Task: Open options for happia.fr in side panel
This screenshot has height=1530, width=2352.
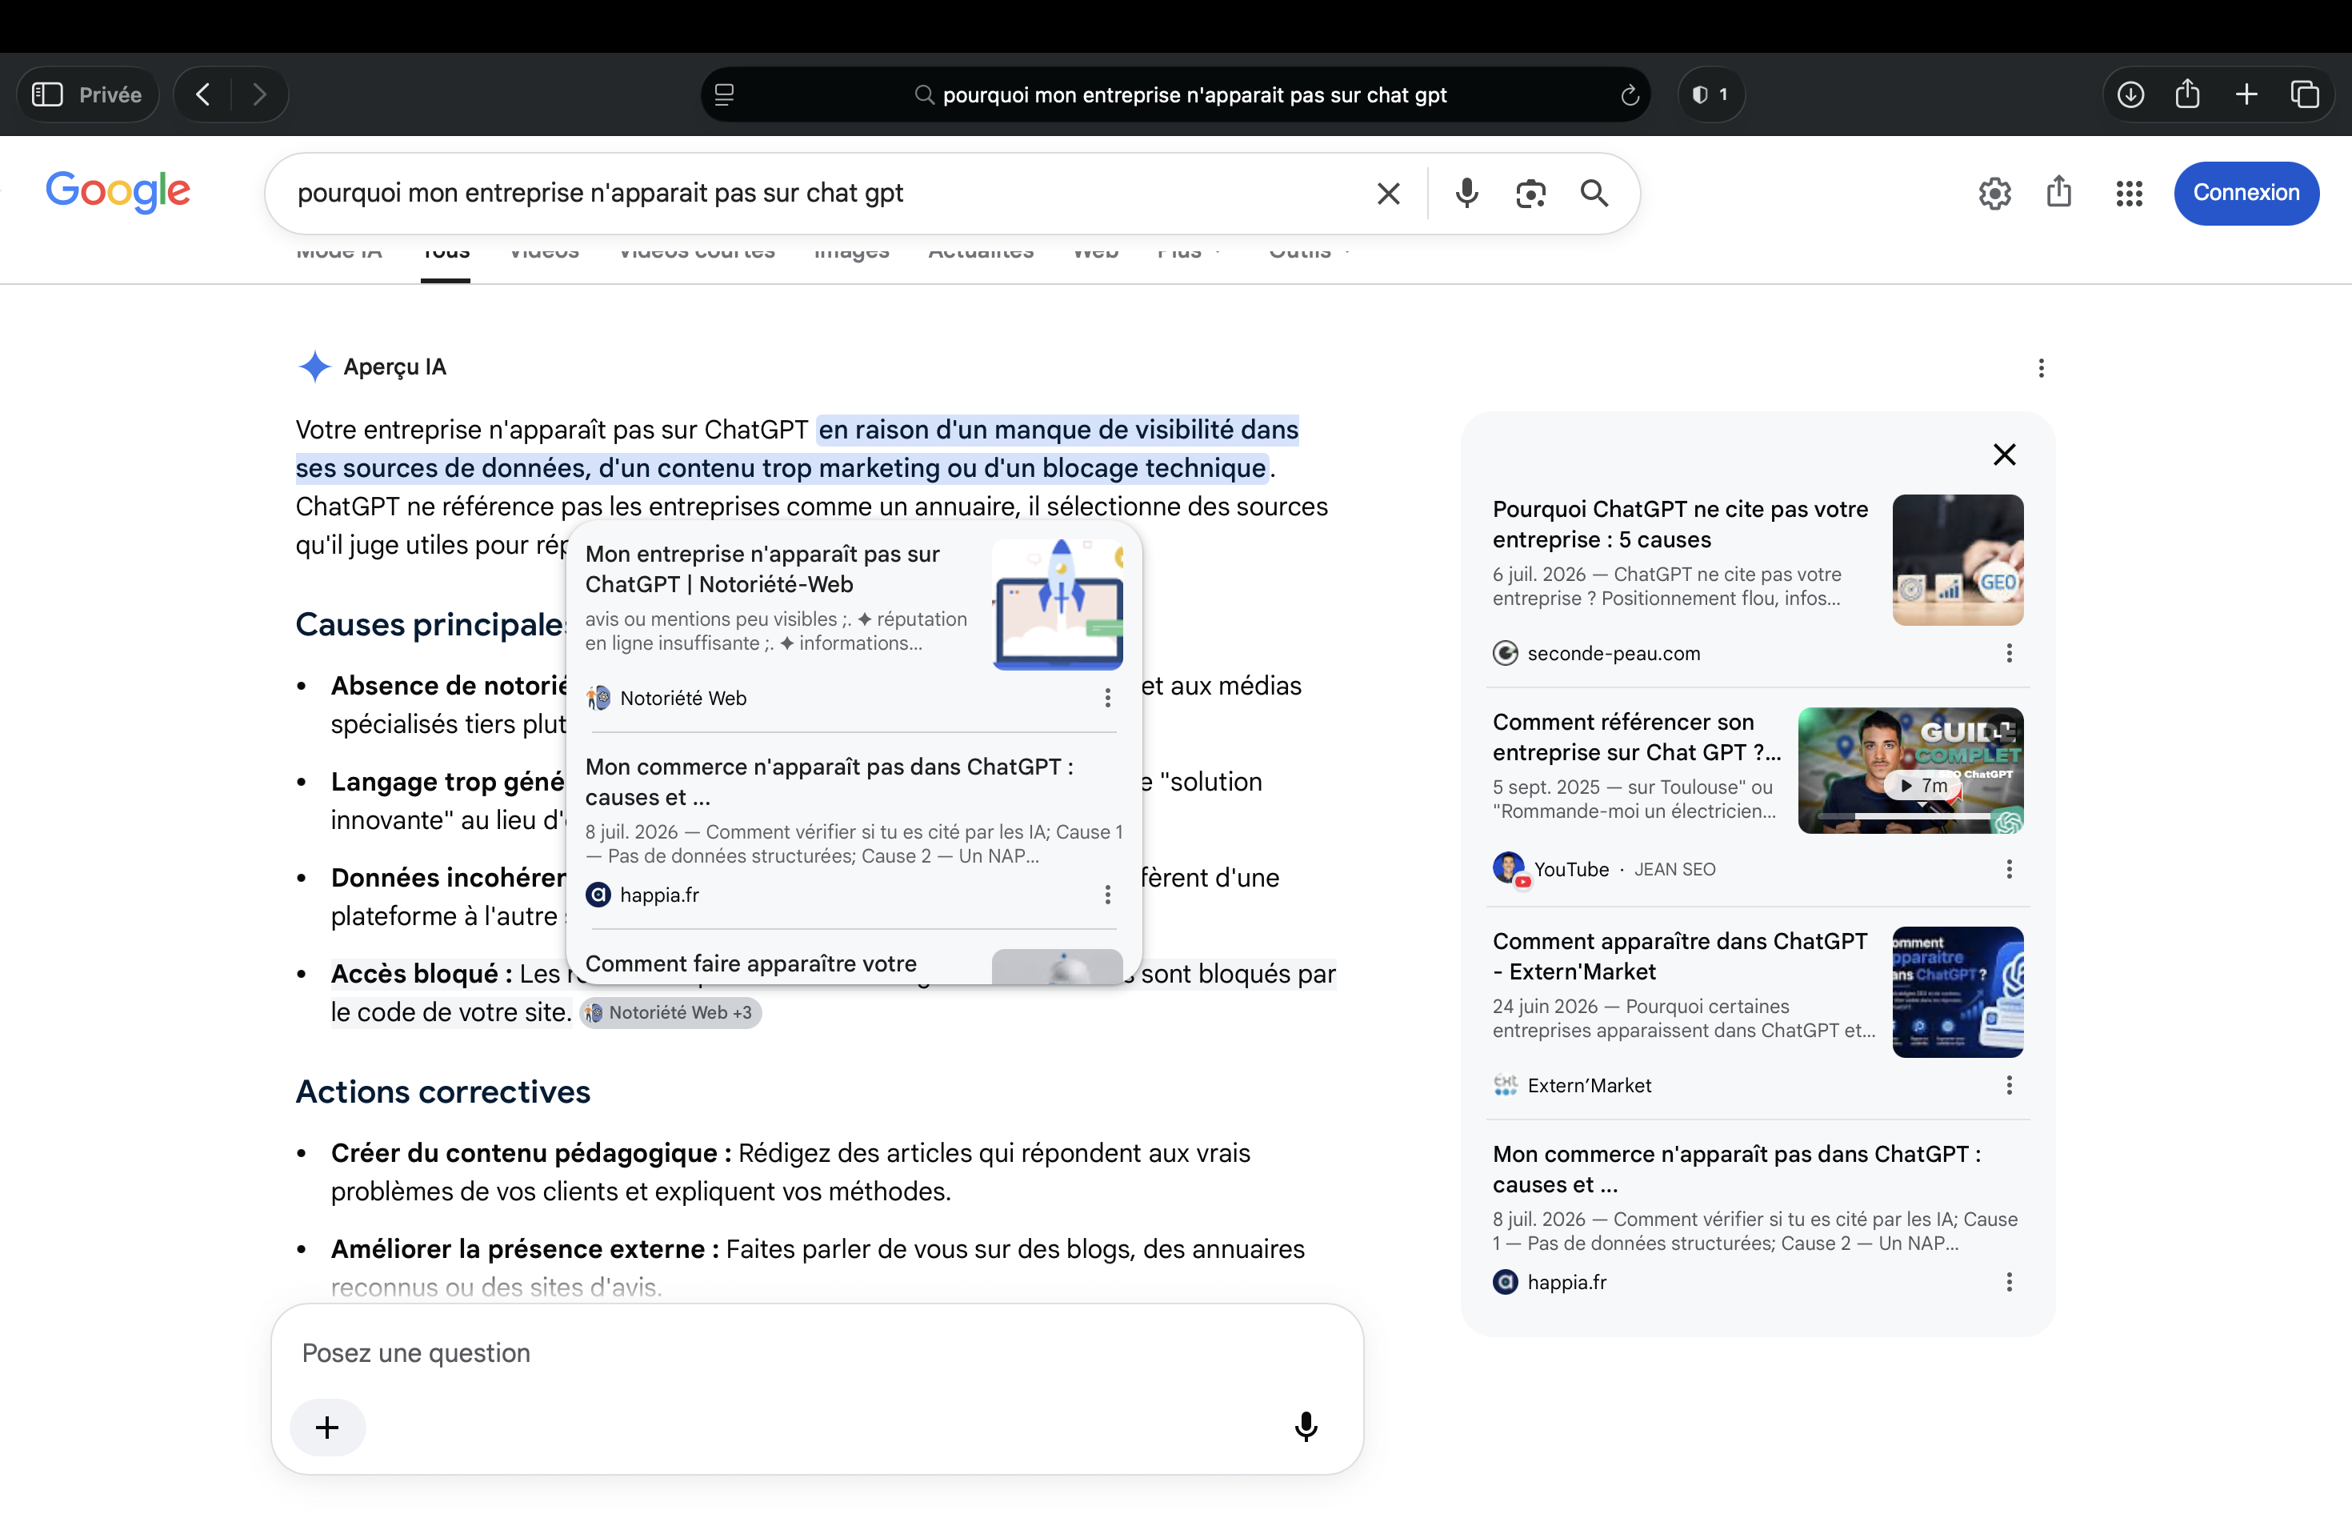Action: point(2009,1282)
